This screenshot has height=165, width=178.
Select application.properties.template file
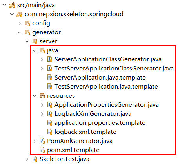(100, 123)
